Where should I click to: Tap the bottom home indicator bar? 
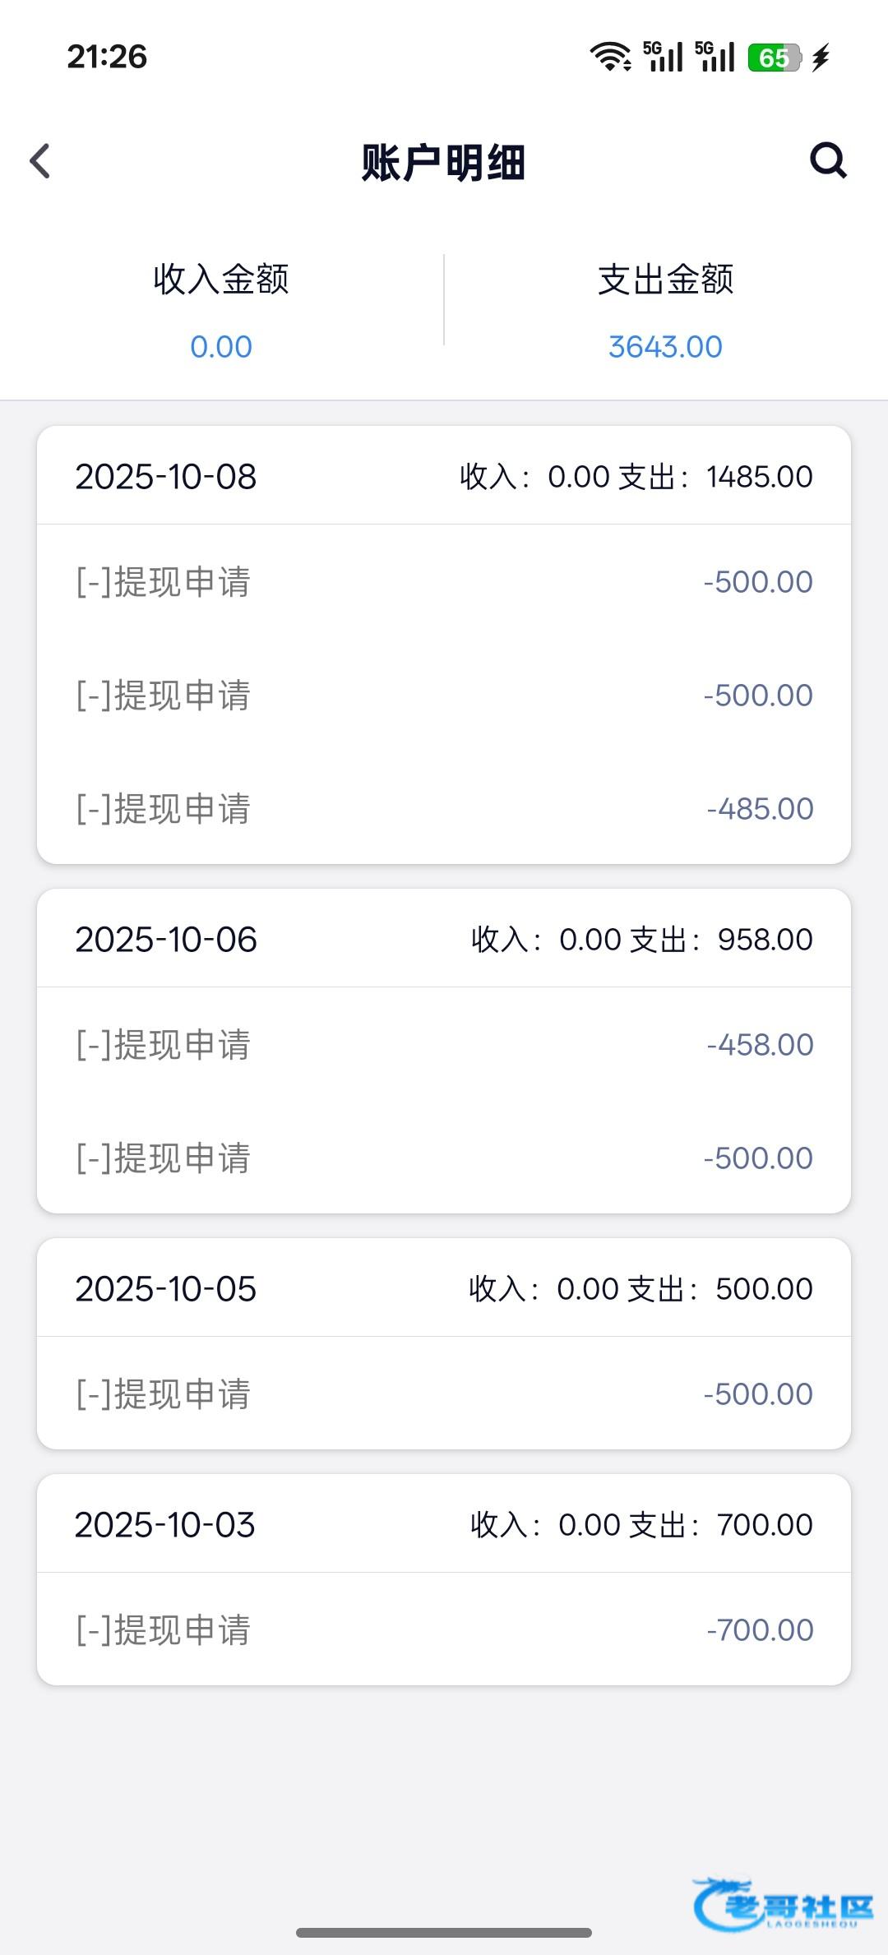444,1932
